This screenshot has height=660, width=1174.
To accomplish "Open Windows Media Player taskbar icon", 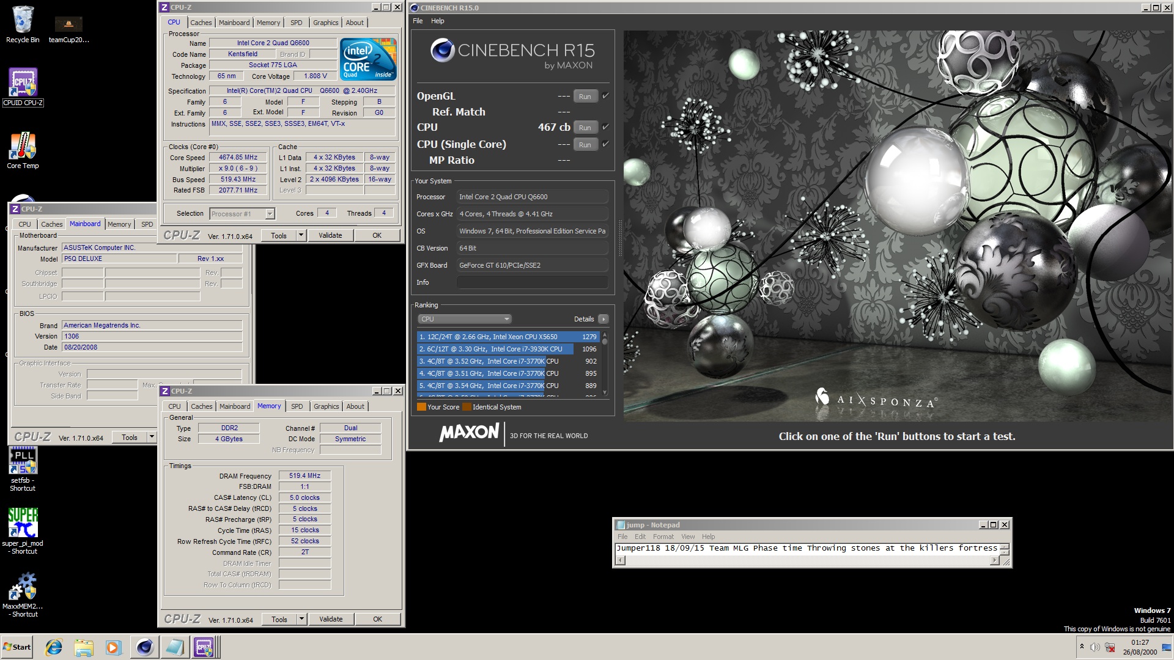I will coord(113,647).
